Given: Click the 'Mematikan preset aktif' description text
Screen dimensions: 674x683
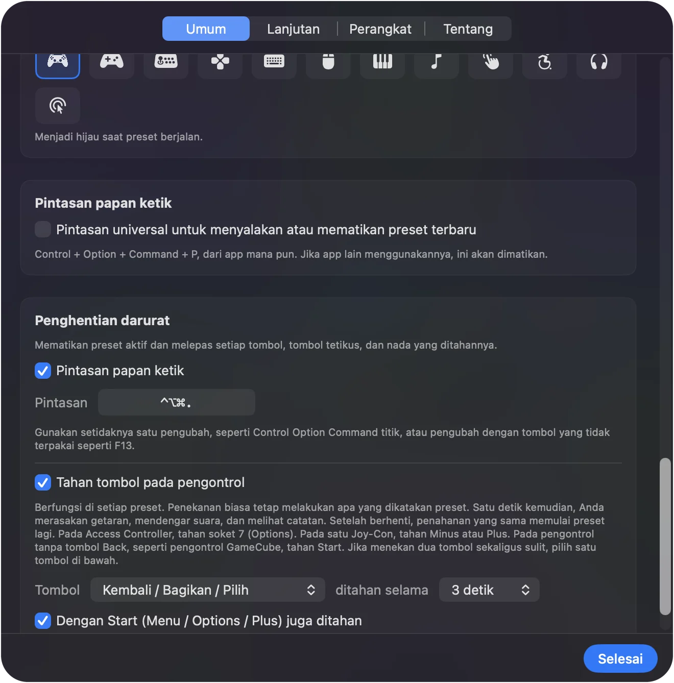Looking at the screenshot, I should coord(266,345).
